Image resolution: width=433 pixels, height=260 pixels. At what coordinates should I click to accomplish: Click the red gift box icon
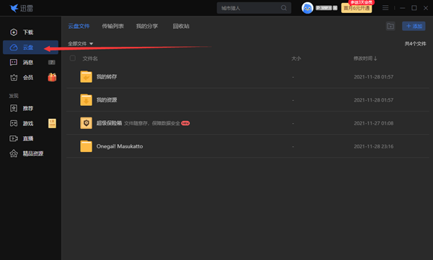[x=52, y=77]
